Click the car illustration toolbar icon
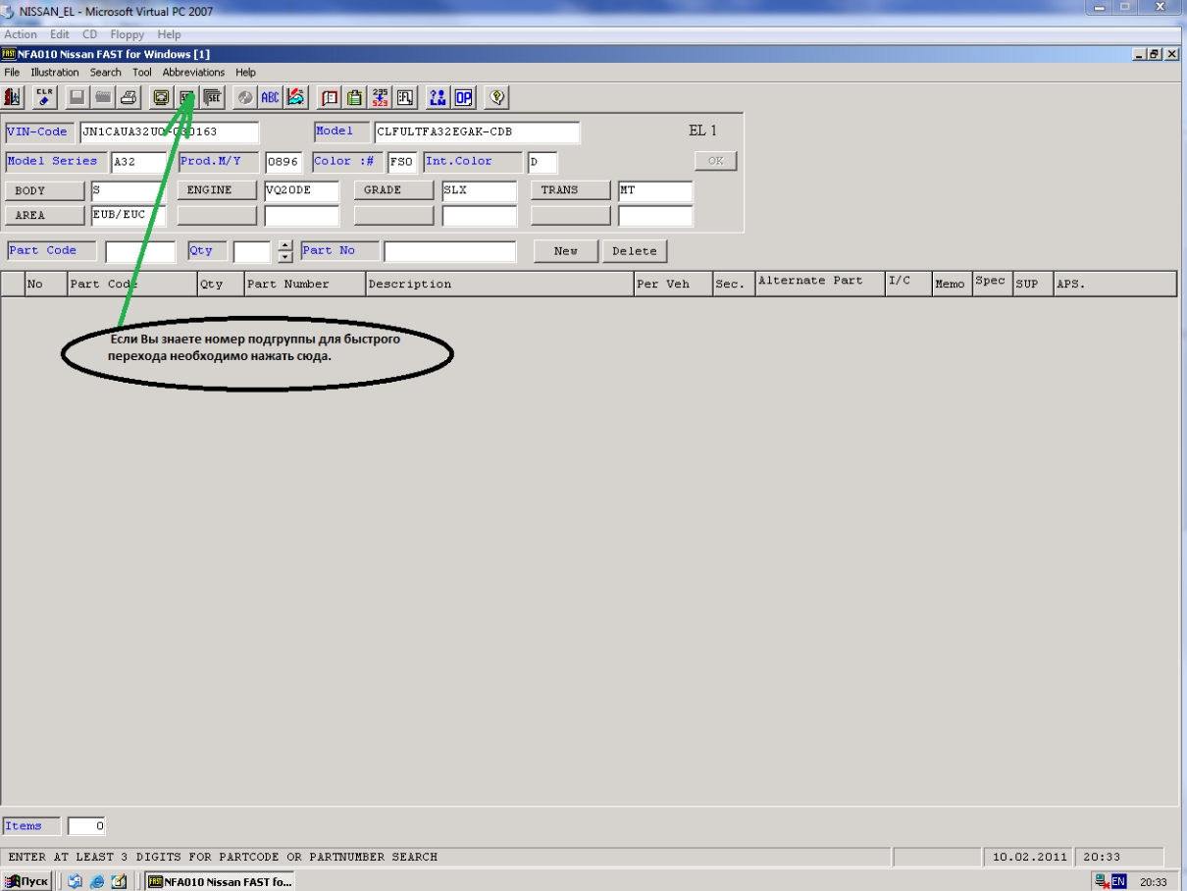The height and width of the screenshot is (891, 1187). pos(294,97)
